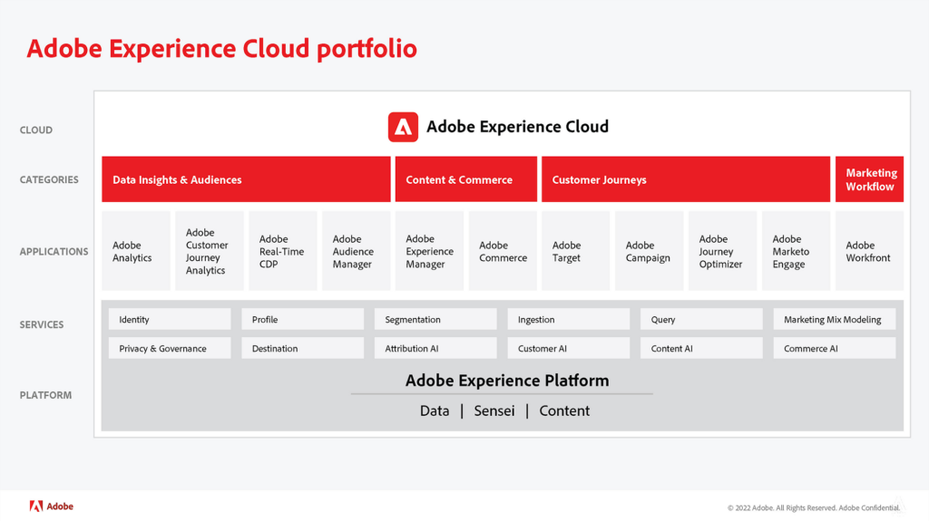This screenshot has height=521, width=929.
Task: Click the Adobe Experience Cloud portfolio title
Action: [x=222, y=48]
